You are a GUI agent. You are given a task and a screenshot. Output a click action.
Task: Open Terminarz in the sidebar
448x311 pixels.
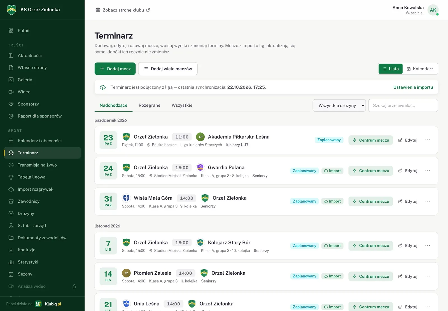(x=42, y=153)
